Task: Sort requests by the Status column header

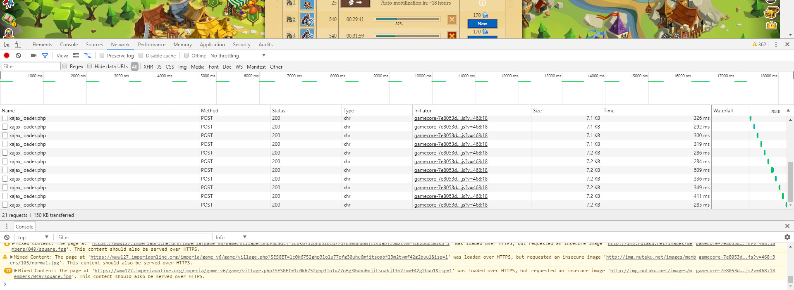Action: (306, 110)
